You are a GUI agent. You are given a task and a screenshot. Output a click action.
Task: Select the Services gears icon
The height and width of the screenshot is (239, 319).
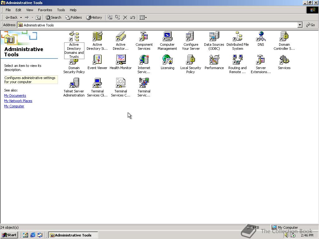(284, 59)
